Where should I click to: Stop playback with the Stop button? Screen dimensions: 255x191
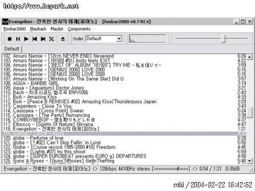coord(10,39)
